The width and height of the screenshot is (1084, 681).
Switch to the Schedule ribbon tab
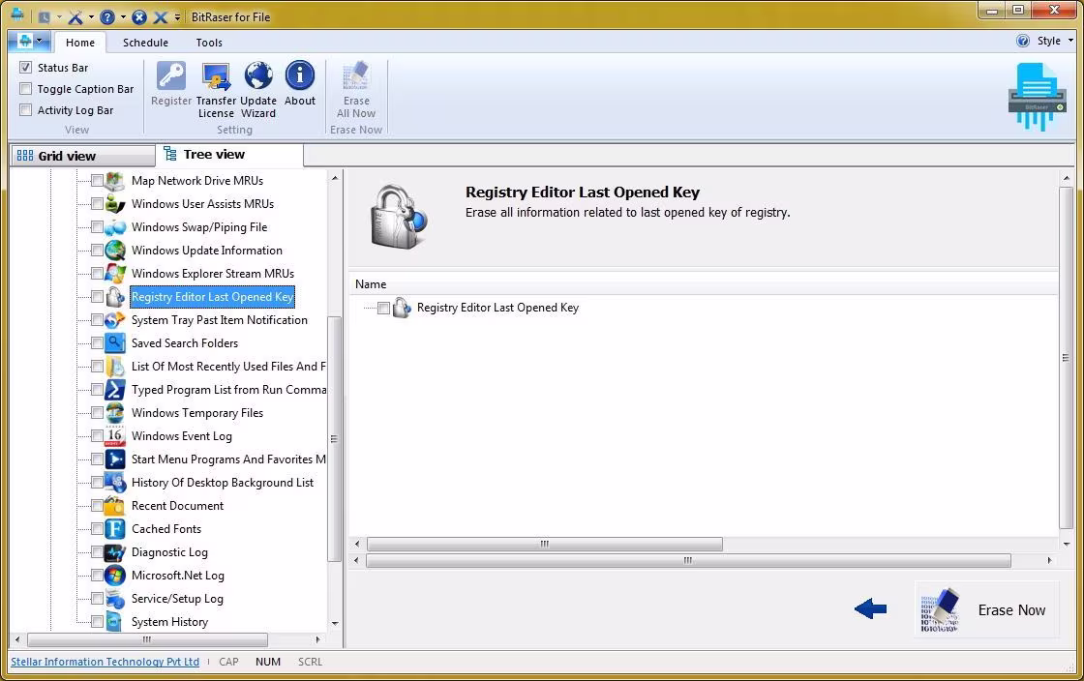click(145, 43)
